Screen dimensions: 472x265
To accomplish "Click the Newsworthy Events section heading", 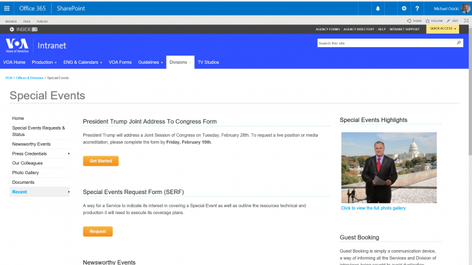I will coord(109,262).
